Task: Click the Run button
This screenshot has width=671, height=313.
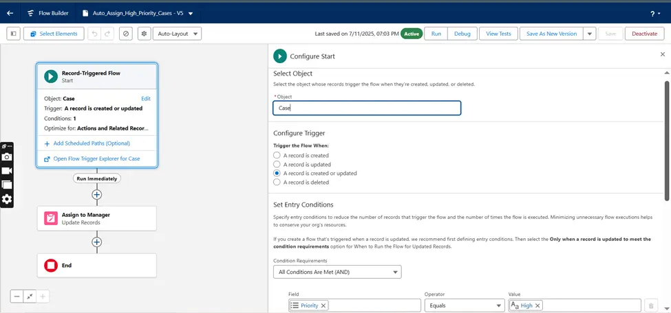Action: [436, 34]
